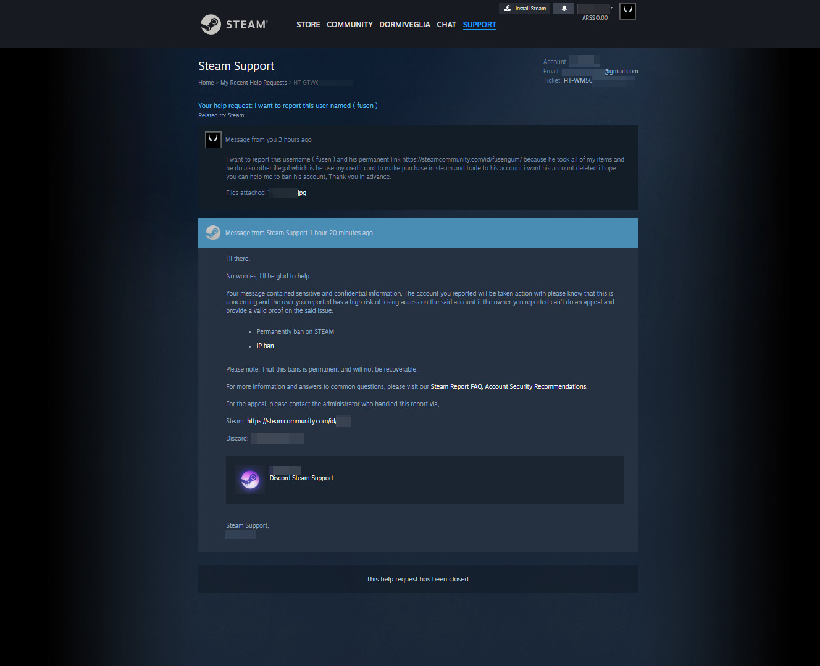Image resolution: width=820 pixels, height=666 pixels.
Task: Click 'This help request has been closed' notice
Action: click(x=418, y=580)
